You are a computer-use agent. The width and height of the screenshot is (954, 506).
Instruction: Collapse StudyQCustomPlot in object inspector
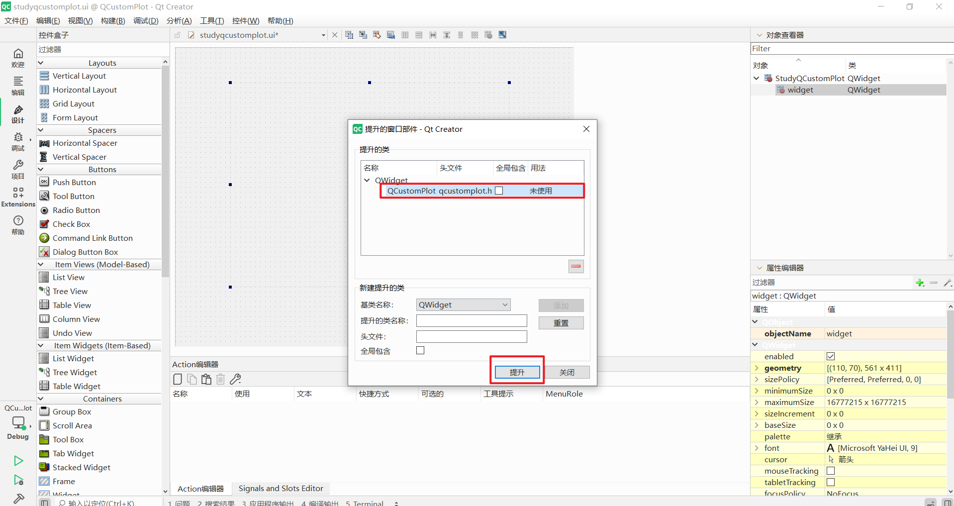tap(757, 78)
